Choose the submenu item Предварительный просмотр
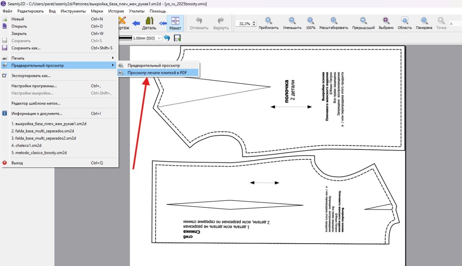The height and width of the screenshot is (266, 462). pyautogui.click(x=158, y=66)
